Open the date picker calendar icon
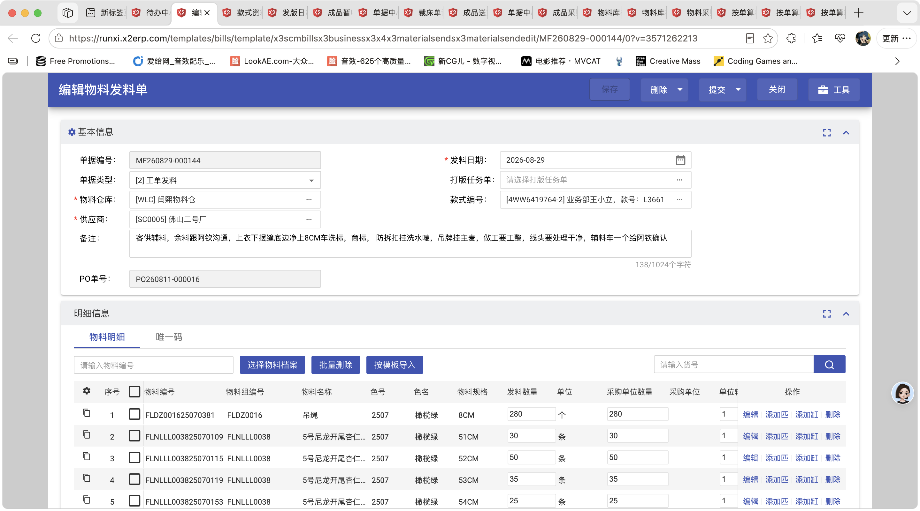Viewport: 920px width, 511px height. [x=680, y=160]
